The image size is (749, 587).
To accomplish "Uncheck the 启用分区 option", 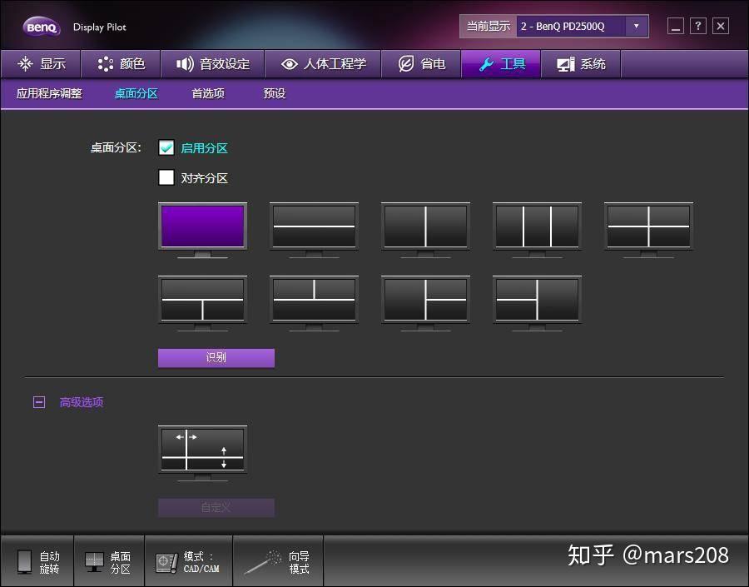I will click(x=166, y=147).
